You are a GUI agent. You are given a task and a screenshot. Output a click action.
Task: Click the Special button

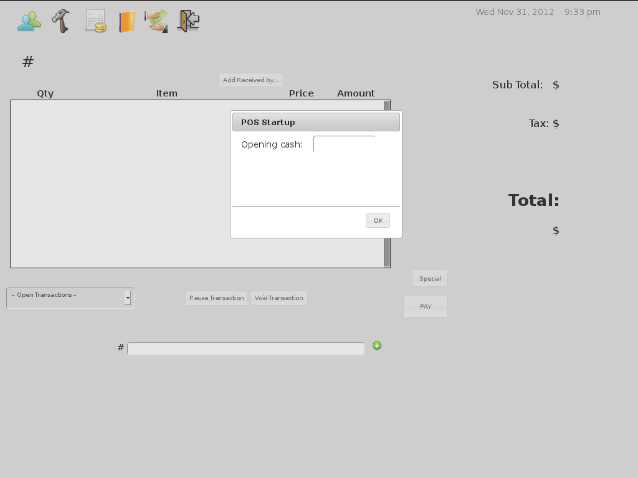pyautogui.click(x=430, y=278)
